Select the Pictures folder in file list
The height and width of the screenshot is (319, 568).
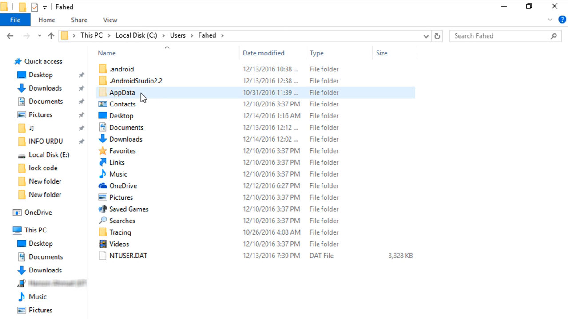pyautogui.click(x=121, y=197)
